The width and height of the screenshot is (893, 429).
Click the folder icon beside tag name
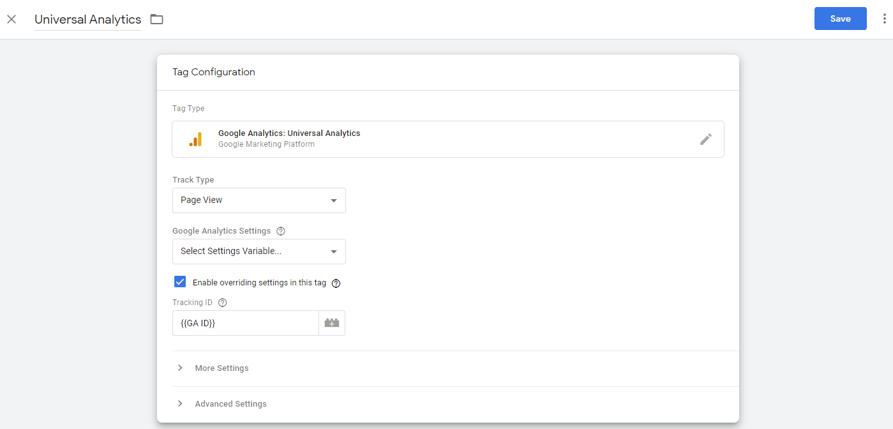pos(156,19)
